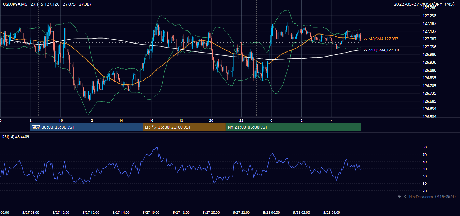Click the 126.685 price axis label
Screen dimensions: 460x216
[x=429, y=101]
